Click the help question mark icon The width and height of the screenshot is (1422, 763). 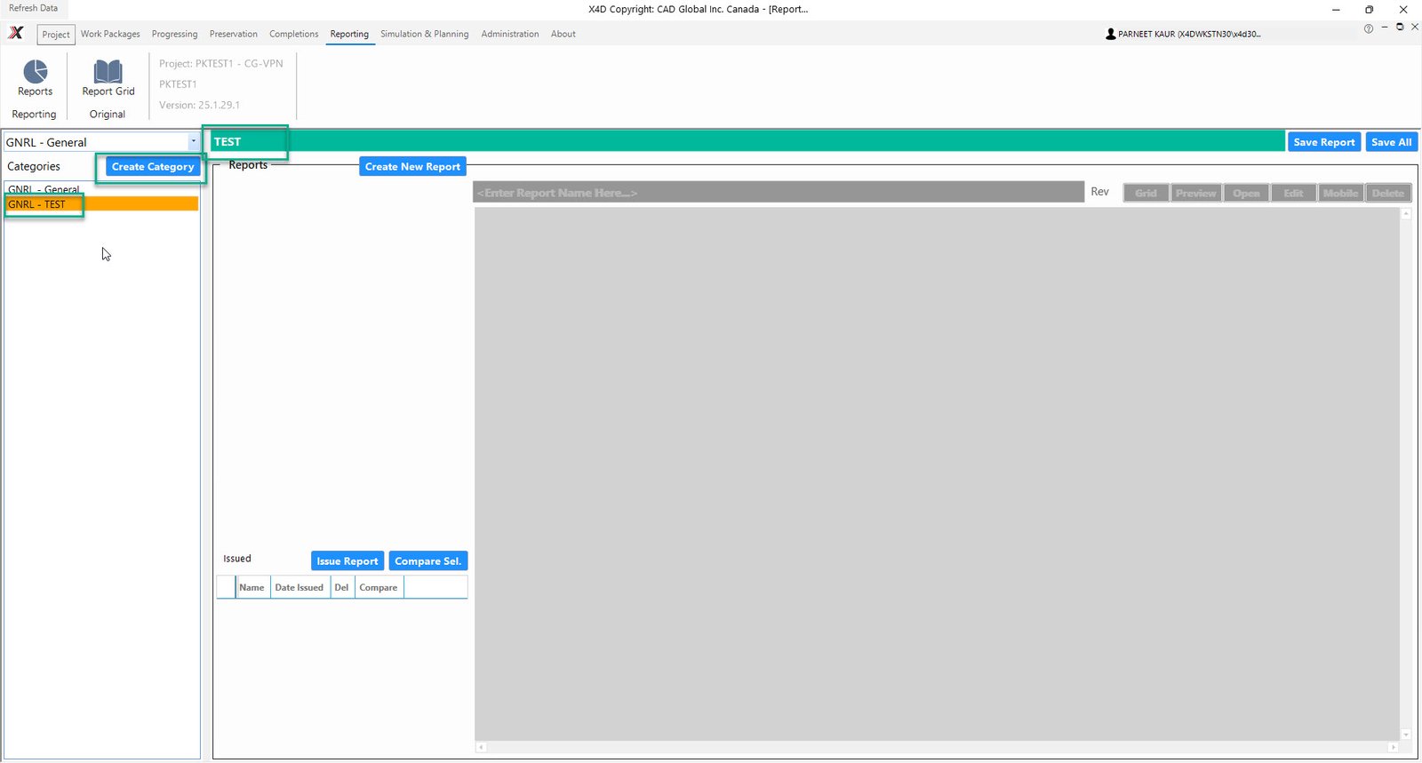pyautogui.click(x=1368, y=28)
